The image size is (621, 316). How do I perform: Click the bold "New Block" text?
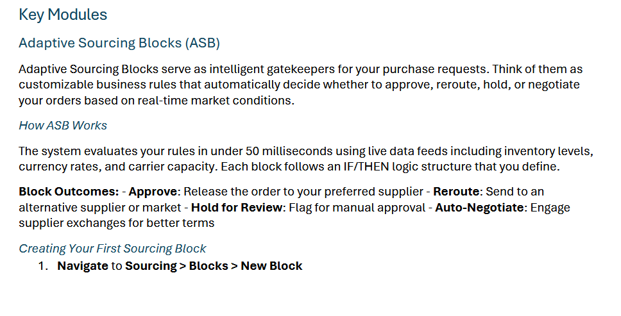point(271,265)
